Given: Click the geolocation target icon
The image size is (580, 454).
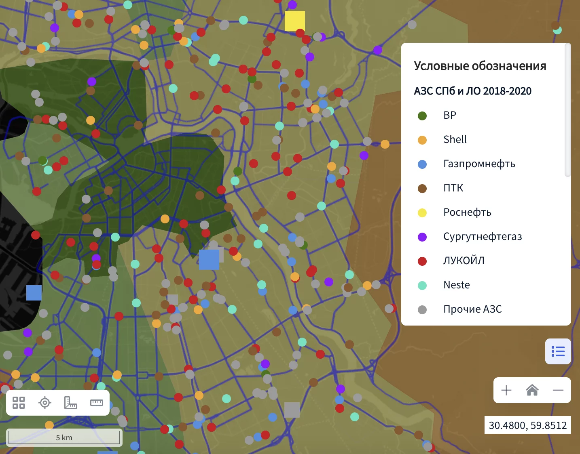Looking at the screenshot, I should coord(45,403).
